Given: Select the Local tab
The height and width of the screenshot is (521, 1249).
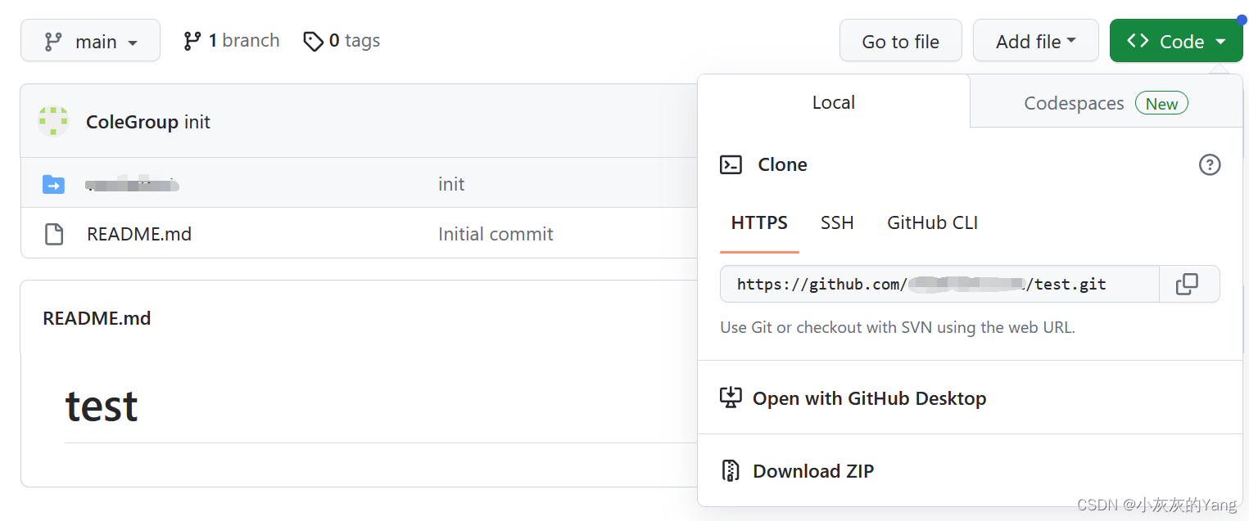Looking at the screenshot, I should (834, 102).
